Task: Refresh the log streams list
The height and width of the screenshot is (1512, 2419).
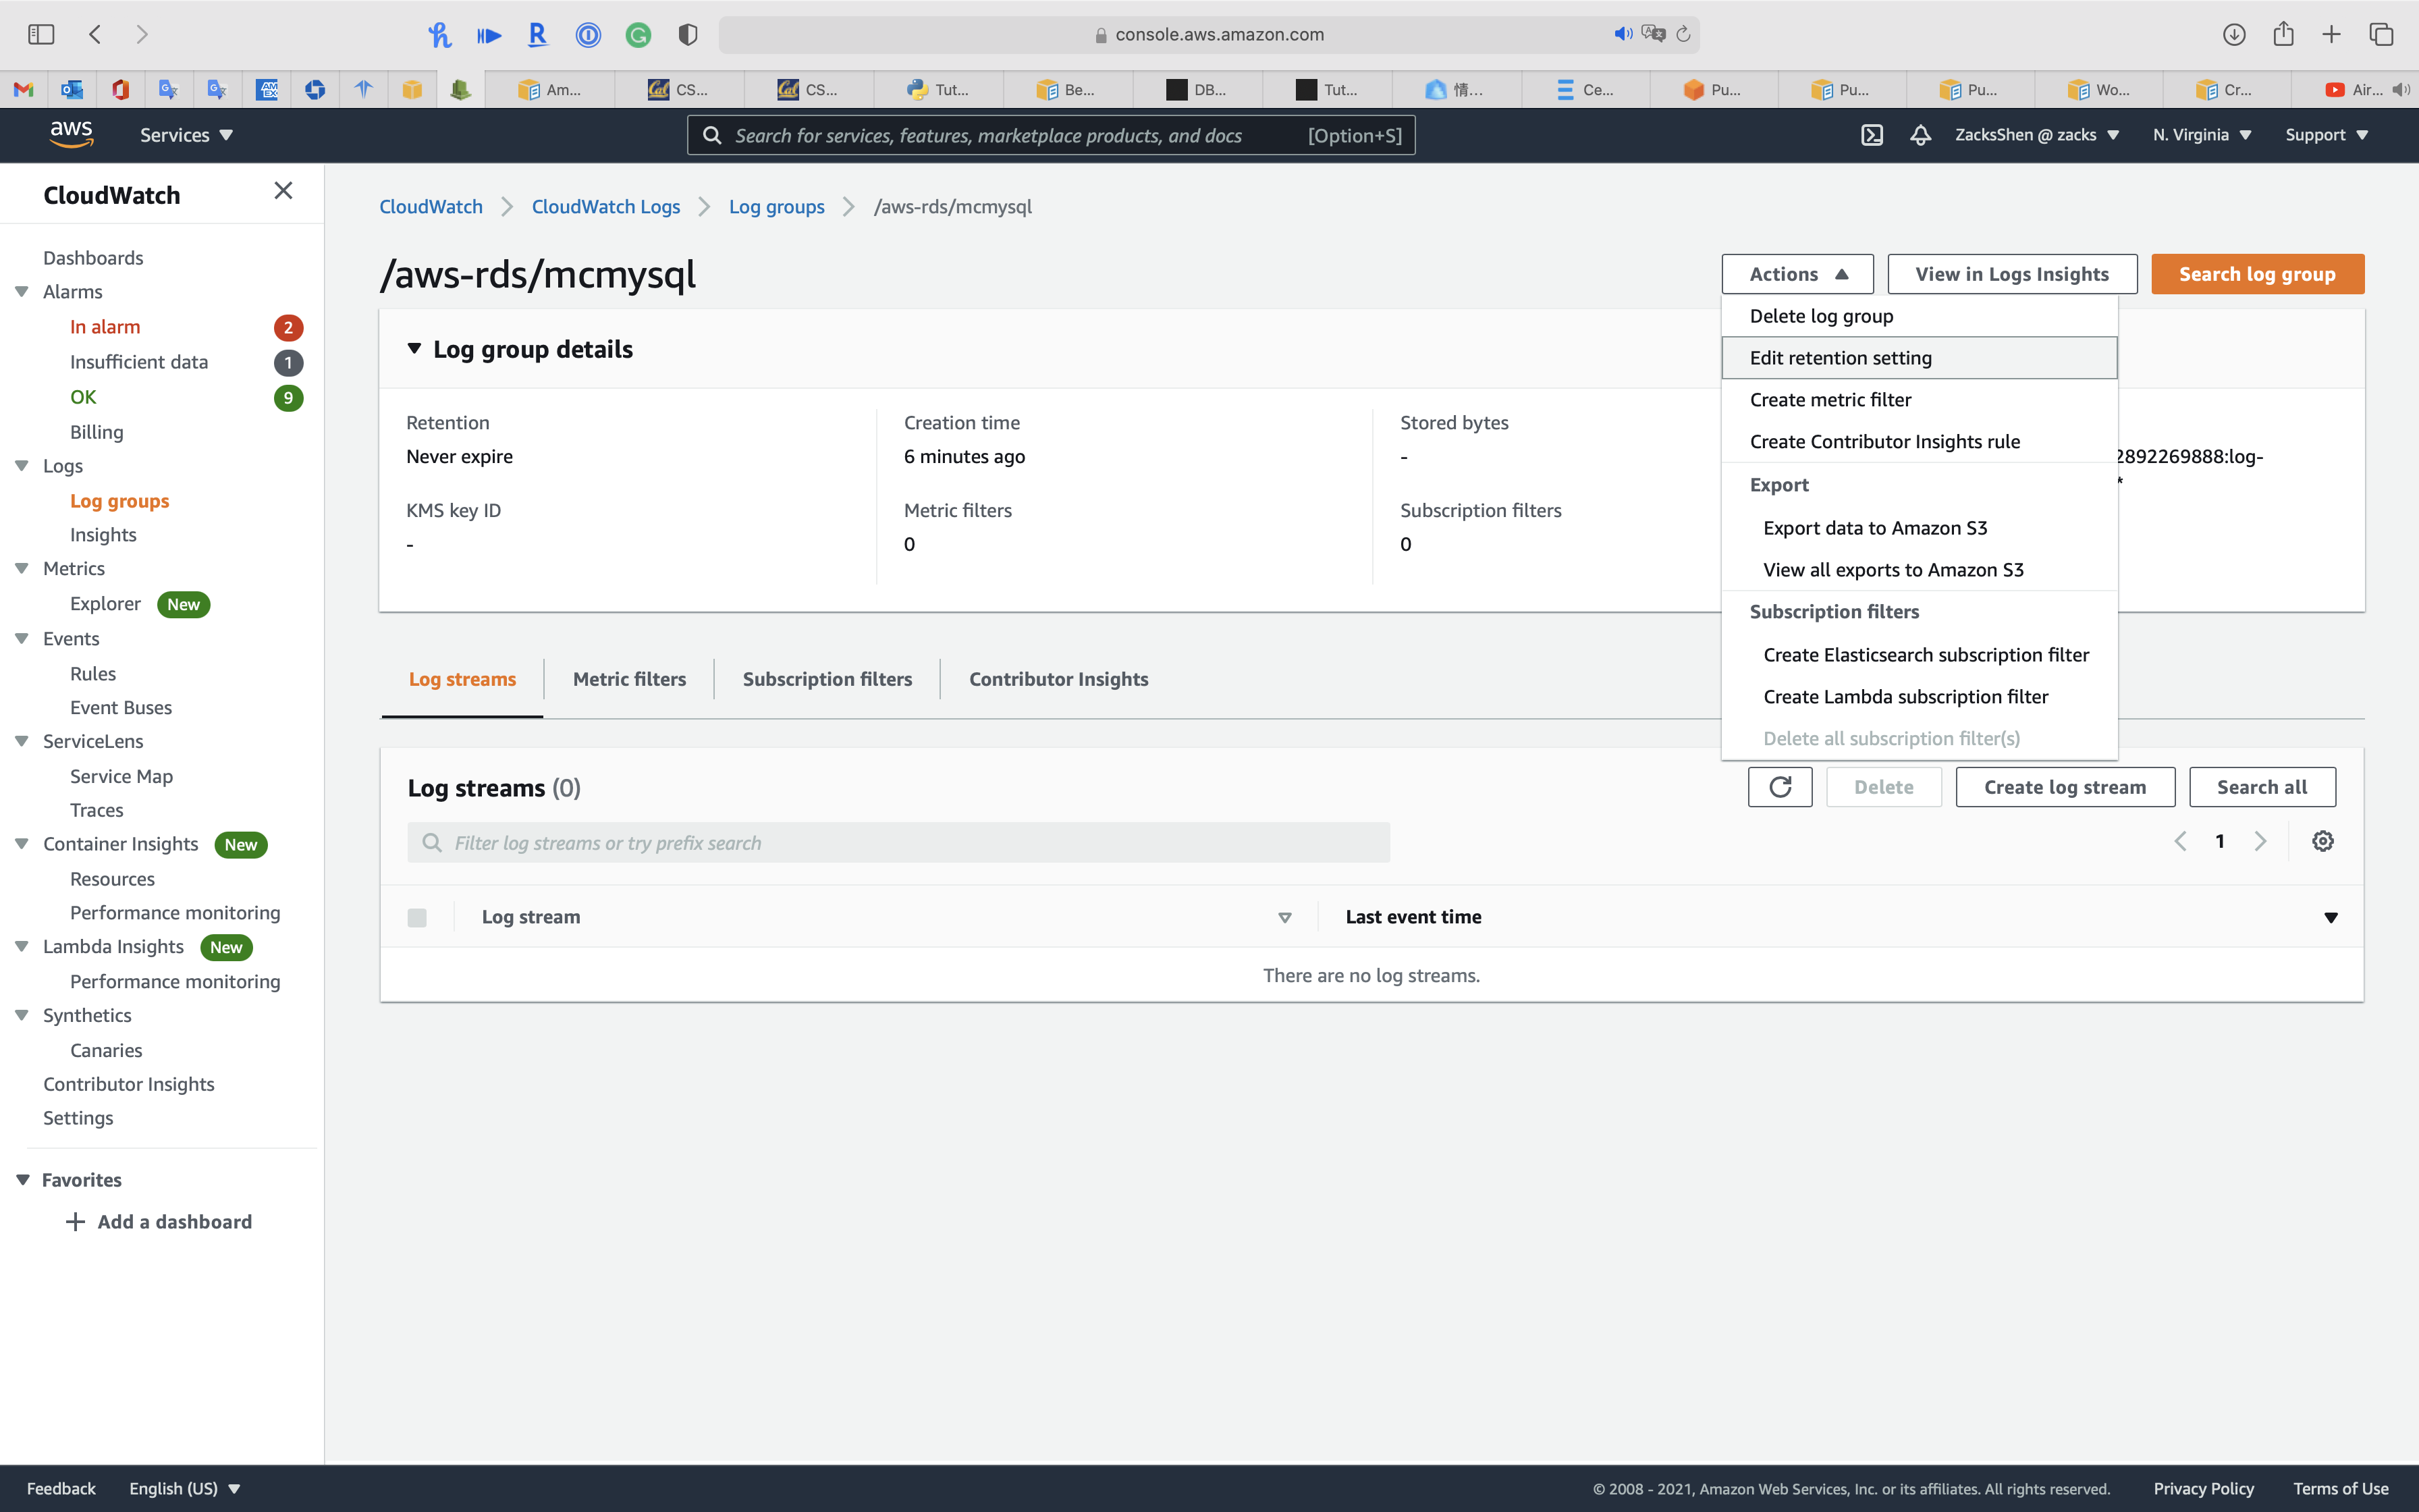Action: point(1779,787)
